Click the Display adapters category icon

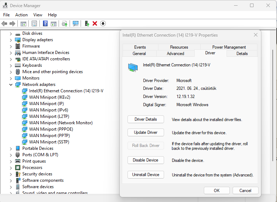click(18, 40)
